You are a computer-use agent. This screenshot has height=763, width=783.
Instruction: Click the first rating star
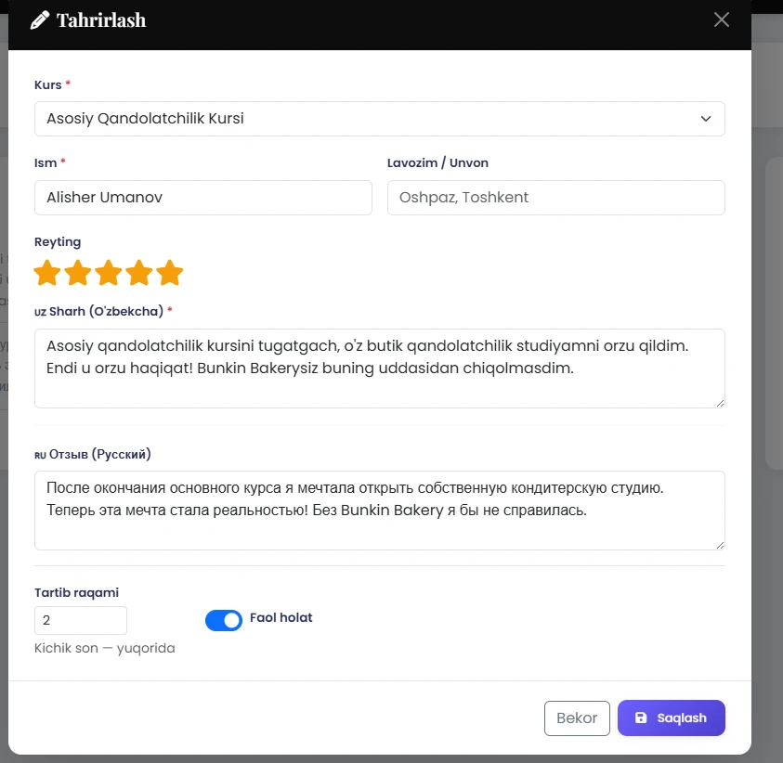tap(47, 273)
